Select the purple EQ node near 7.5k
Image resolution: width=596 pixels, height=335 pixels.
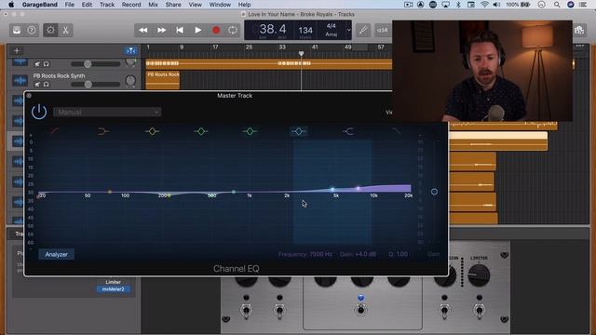(358, 188)
